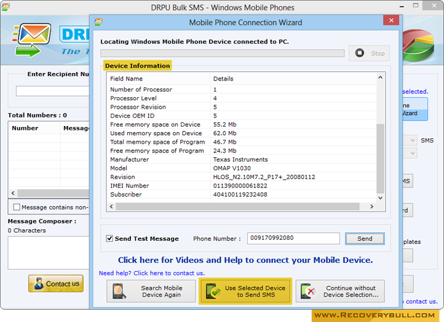Viewport: 444px width, 322px height.
Task: Select Free memory space of Program row
Action: (242, 151)
